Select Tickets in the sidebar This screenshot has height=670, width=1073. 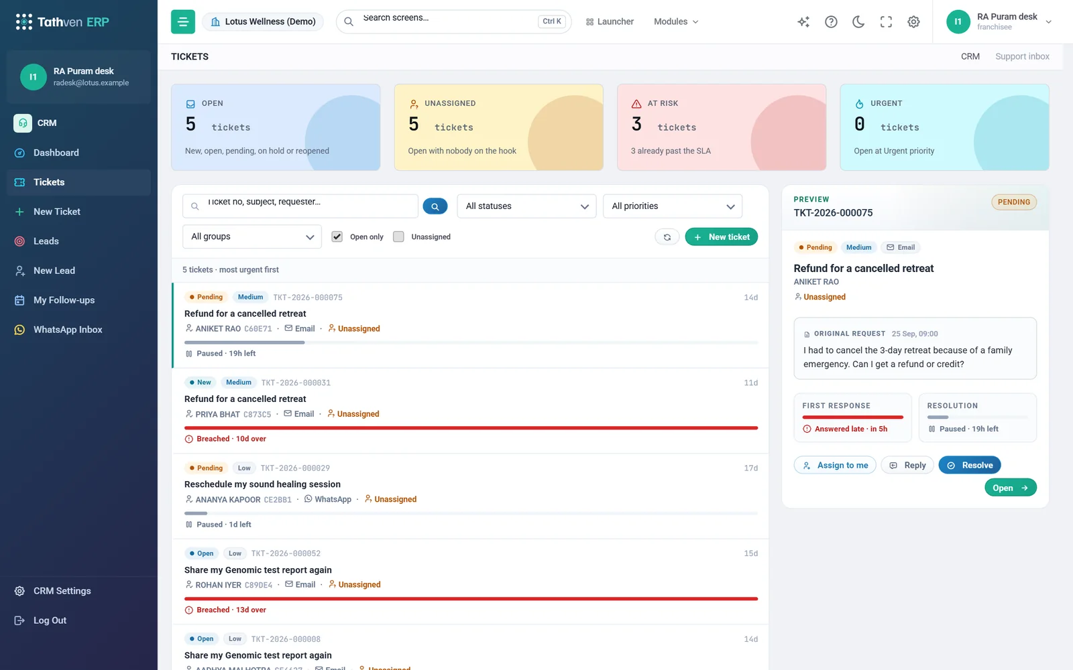point(78,182)
